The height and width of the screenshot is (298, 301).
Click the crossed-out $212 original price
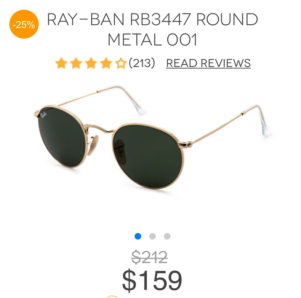tap(149, 257)
